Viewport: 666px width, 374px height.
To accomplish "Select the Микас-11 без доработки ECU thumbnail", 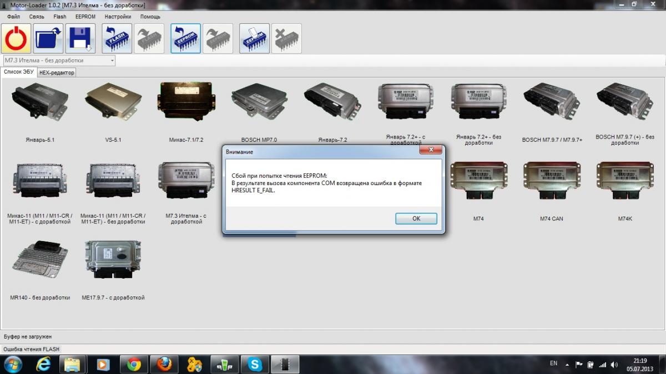I will [113, 181].
